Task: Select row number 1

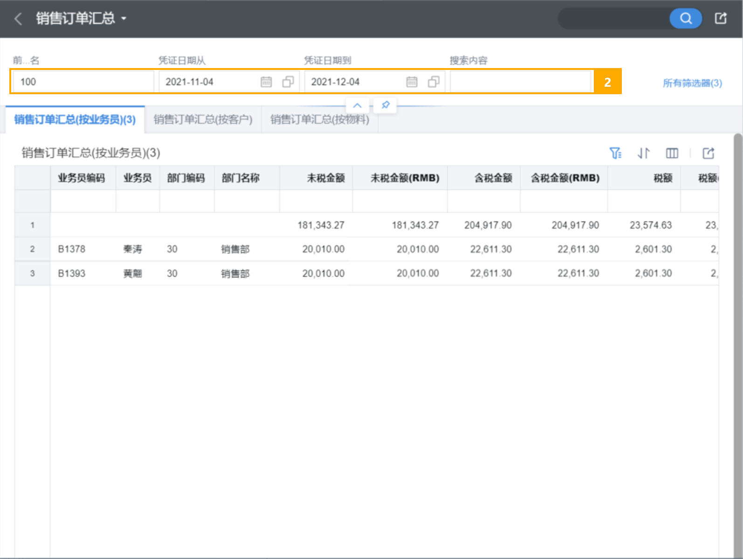Action: click(x=32, y=225)
